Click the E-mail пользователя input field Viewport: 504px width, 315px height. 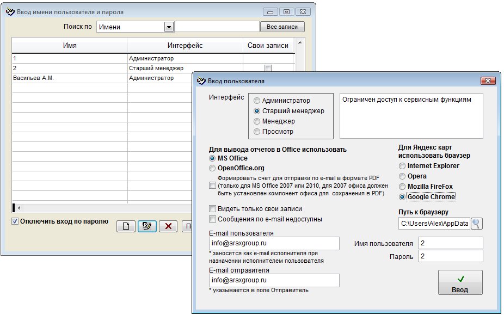click(274, 243)
